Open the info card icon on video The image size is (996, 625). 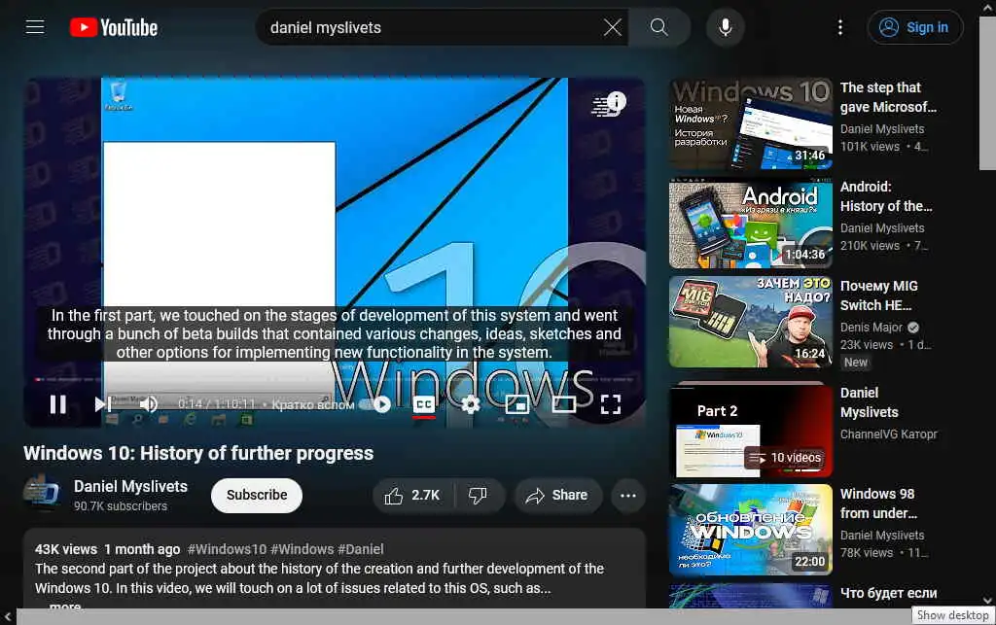point(616,101)
